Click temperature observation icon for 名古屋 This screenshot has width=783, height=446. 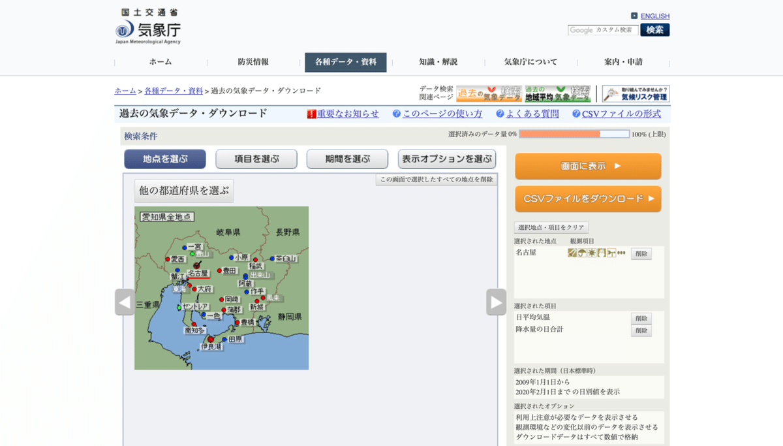click(572, 253)
